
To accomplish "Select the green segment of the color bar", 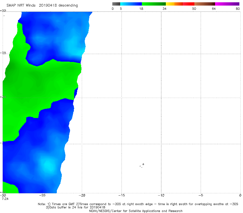I will [154, 4].
